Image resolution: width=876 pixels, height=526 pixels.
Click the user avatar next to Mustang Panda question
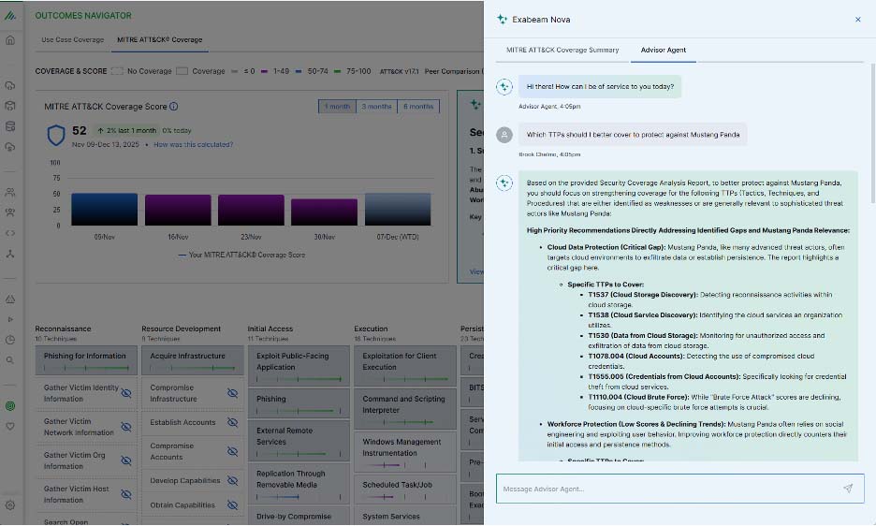pyautogui.click(x=504, y=135)
